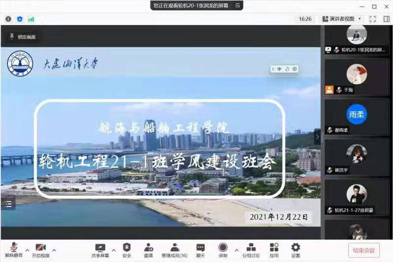Image resolution: width=393 pixels, height=262 pixels.
Task: Open the 应用 apps icon
Action: 274,250
